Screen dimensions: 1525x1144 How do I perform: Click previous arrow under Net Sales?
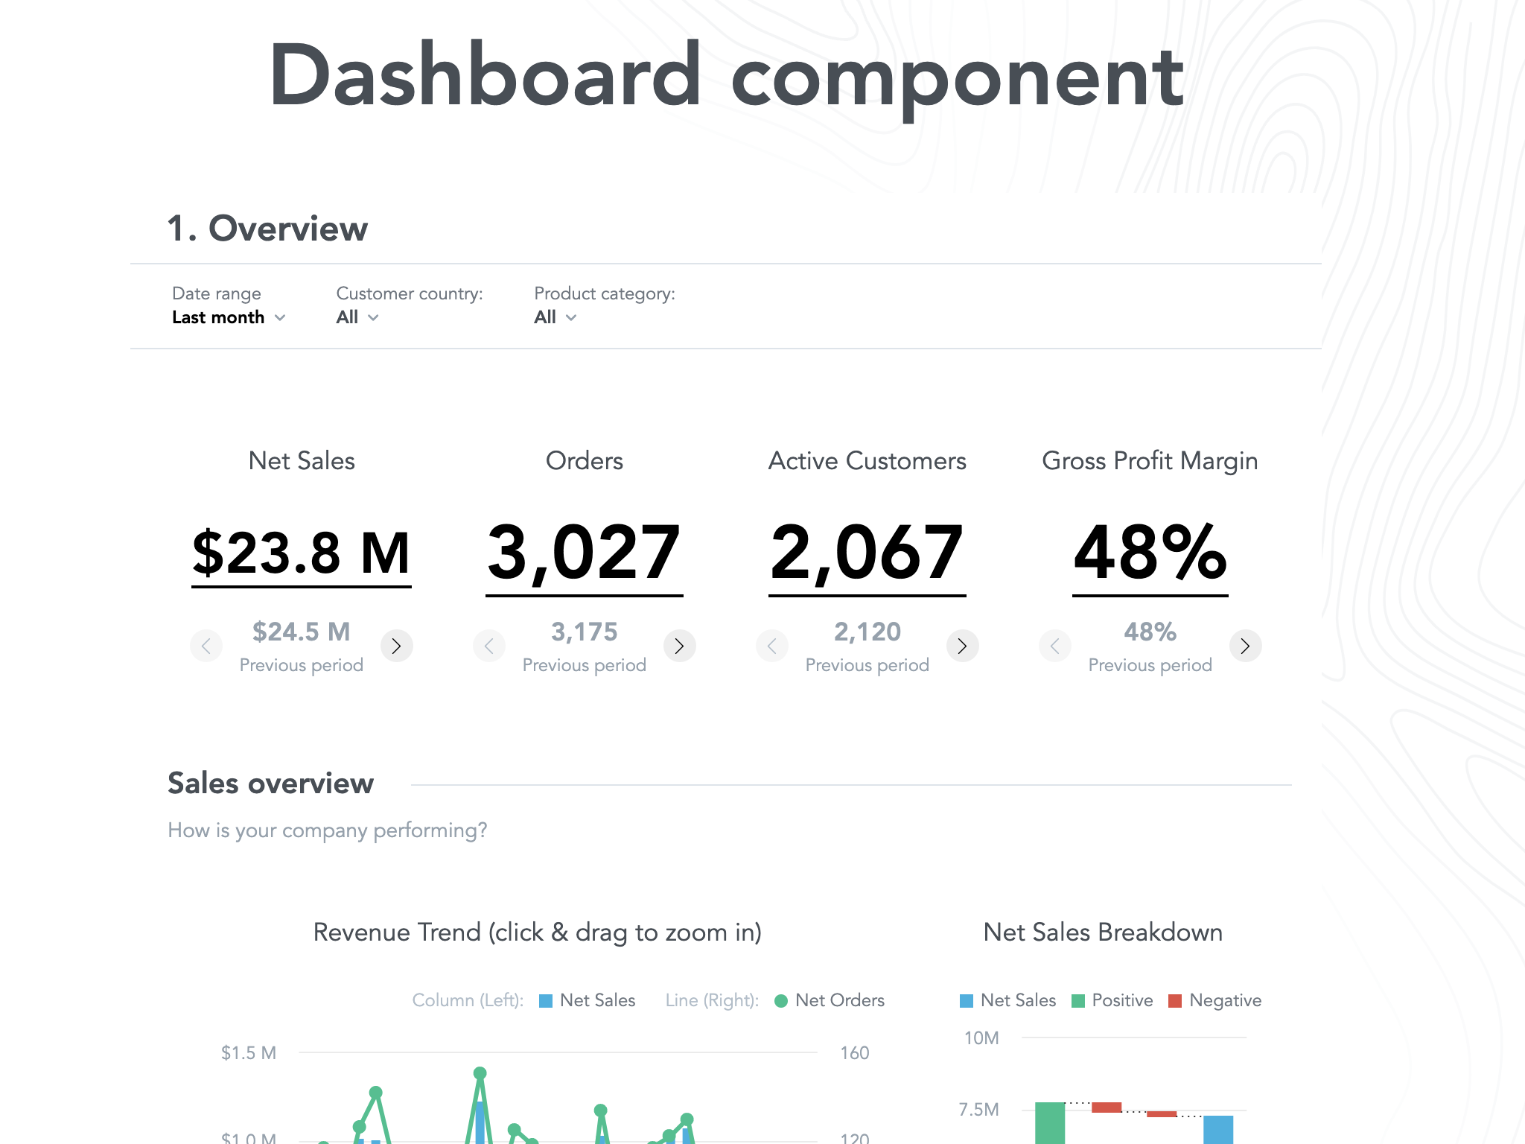tap(206, 646)
